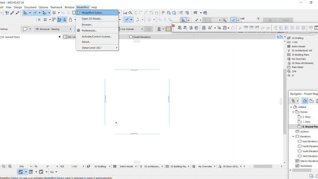
Task: Collapse the Elevations folder
Action: (x=293, y=137)
